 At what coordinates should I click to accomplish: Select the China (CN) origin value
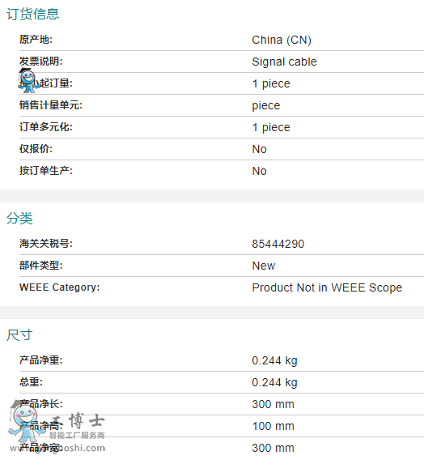pyautogui.click(x=282, y=40)
